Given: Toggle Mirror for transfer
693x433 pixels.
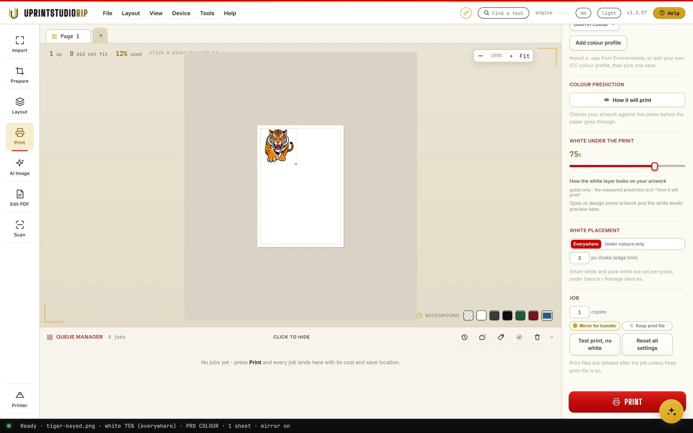Looking at the screenshot, I should [x=595, y=326].
